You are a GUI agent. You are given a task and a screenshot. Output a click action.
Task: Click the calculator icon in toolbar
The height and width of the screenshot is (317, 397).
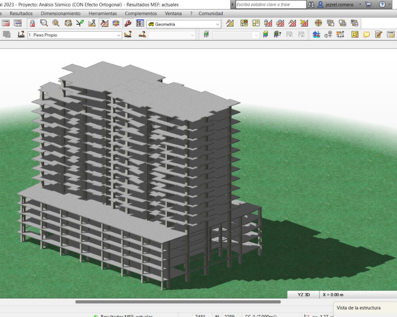point(6,23)
